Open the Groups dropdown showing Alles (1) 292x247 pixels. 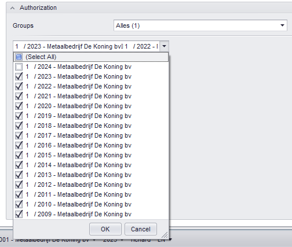coord(200,25)
